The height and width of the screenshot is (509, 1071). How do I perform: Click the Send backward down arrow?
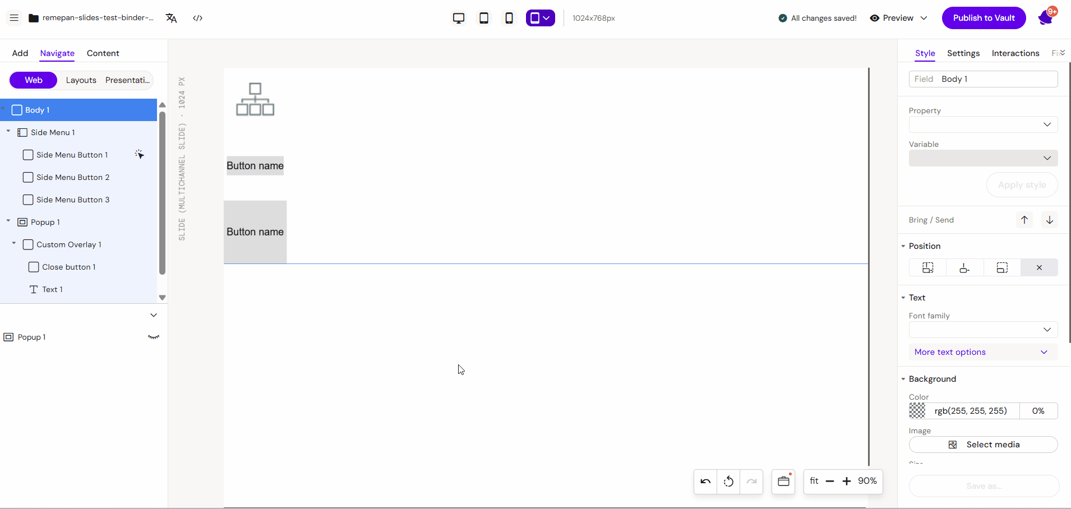[x=1050, y=220]
